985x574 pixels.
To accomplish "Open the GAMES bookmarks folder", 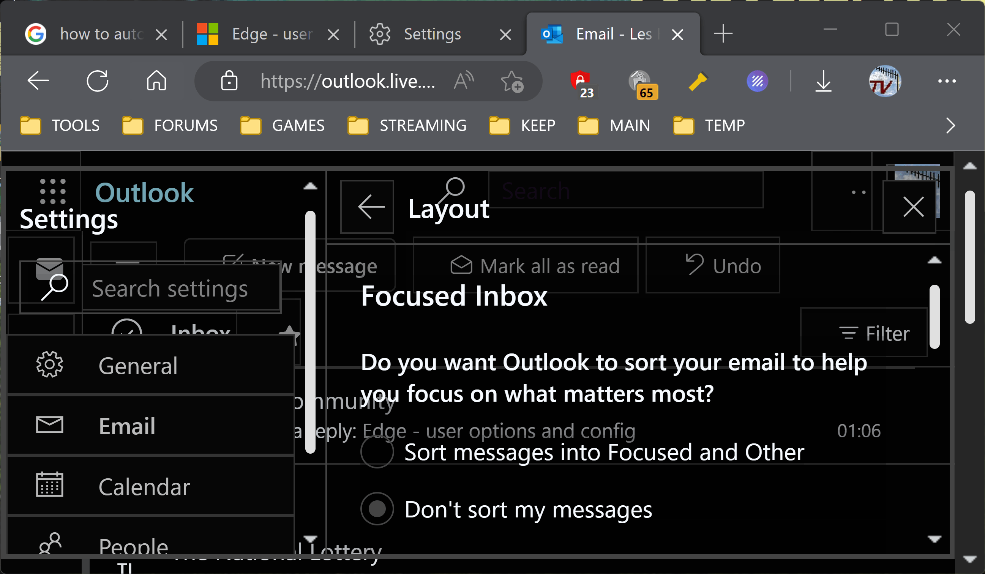I will [282, 125].
